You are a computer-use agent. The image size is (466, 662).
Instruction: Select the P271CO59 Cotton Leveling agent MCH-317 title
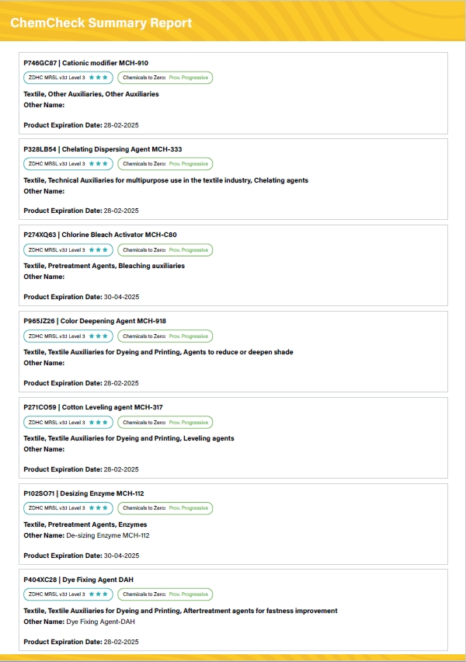coord(93,407)
